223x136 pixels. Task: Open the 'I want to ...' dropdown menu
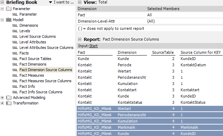[x=61, y=2]
